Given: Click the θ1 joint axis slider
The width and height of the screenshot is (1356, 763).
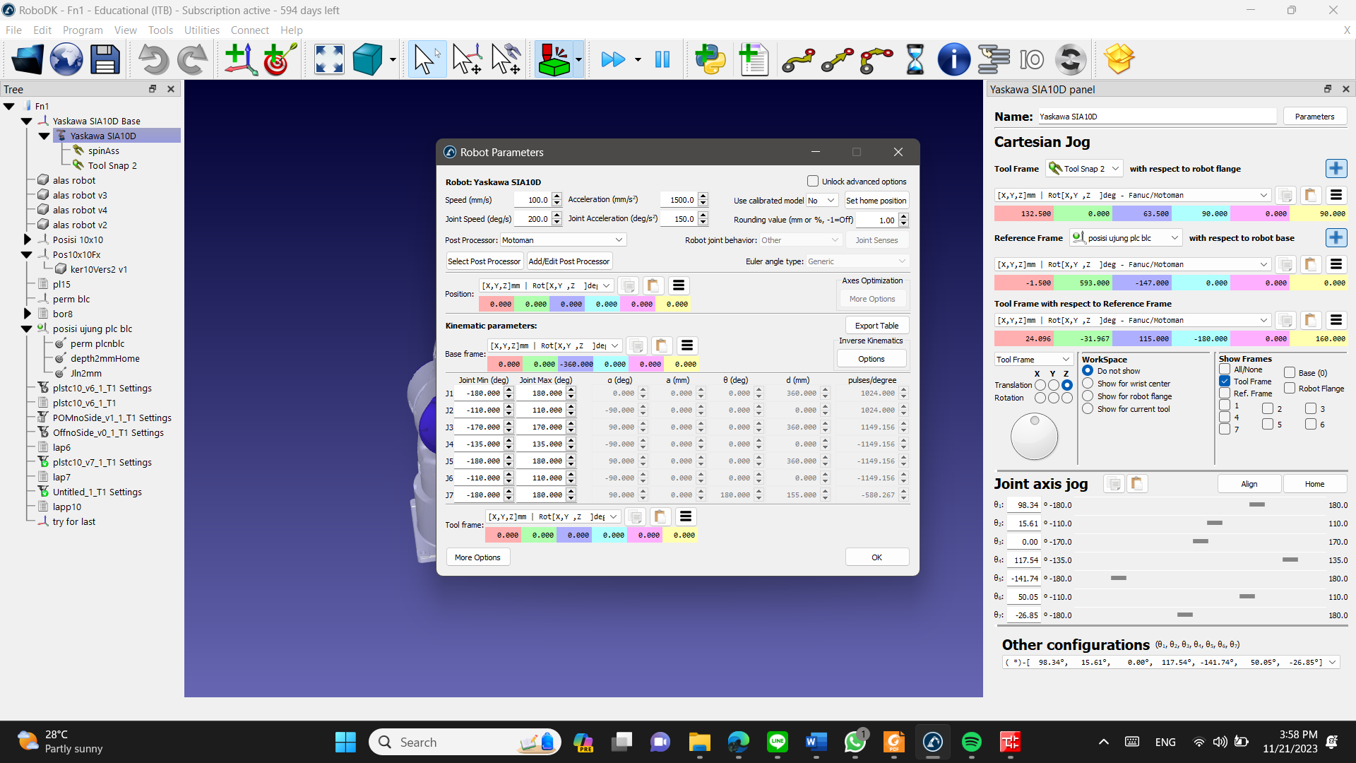Looking at the screenshot, I should tap(1256, 505).
